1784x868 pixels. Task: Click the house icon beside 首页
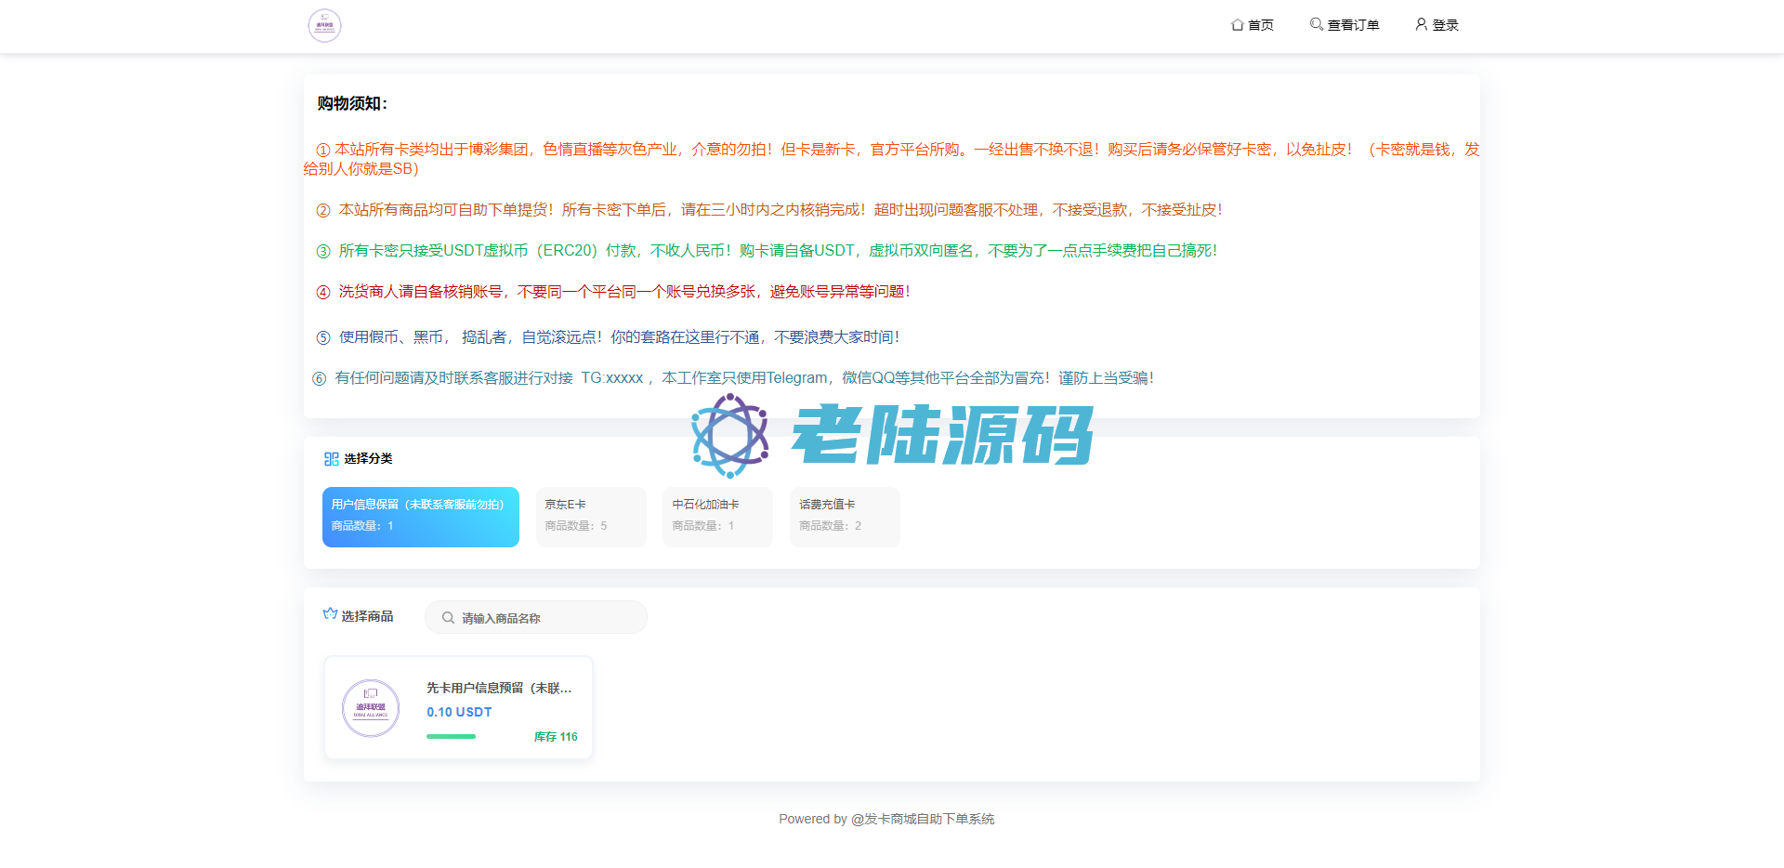point(1237,25)
